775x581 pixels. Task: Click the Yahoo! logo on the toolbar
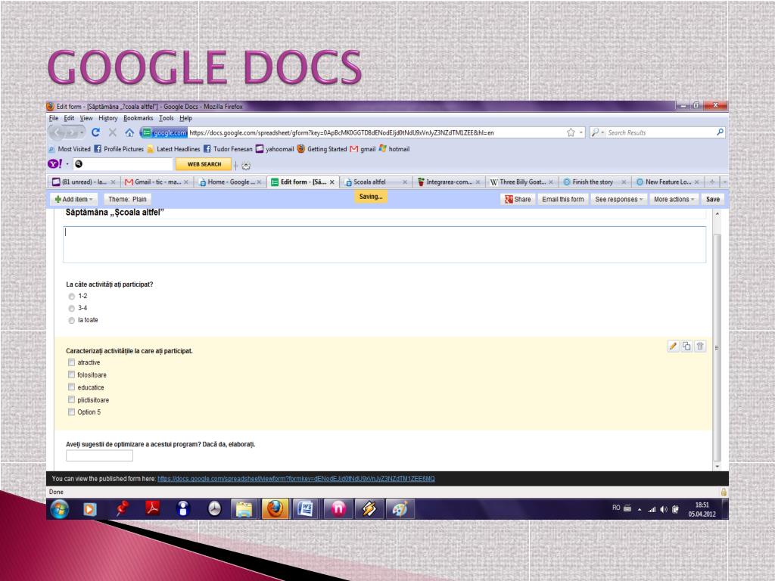pyautogui.click(x=54, y=163)
